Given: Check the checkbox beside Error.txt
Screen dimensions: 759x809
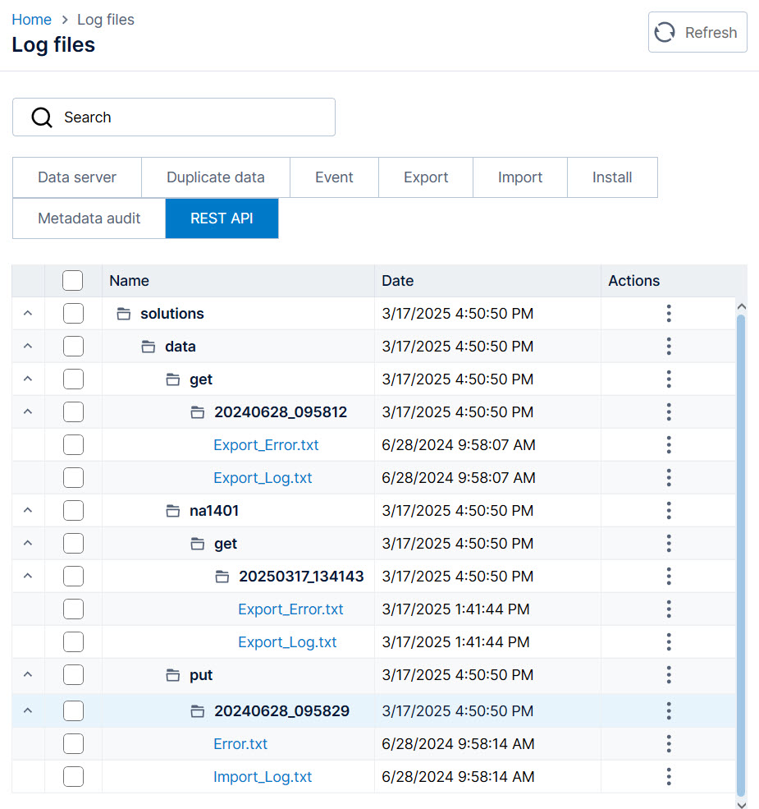Looking at the screenshot, I should [72, 743].
